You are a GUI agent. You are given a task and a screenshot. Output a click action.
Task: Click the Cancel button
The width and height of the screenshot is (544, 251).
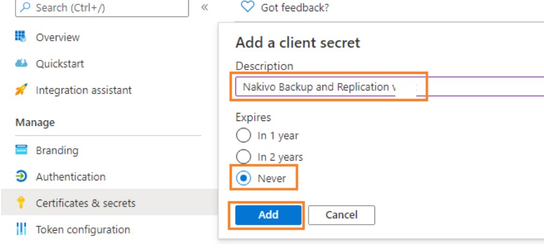[x=341, y=215]
